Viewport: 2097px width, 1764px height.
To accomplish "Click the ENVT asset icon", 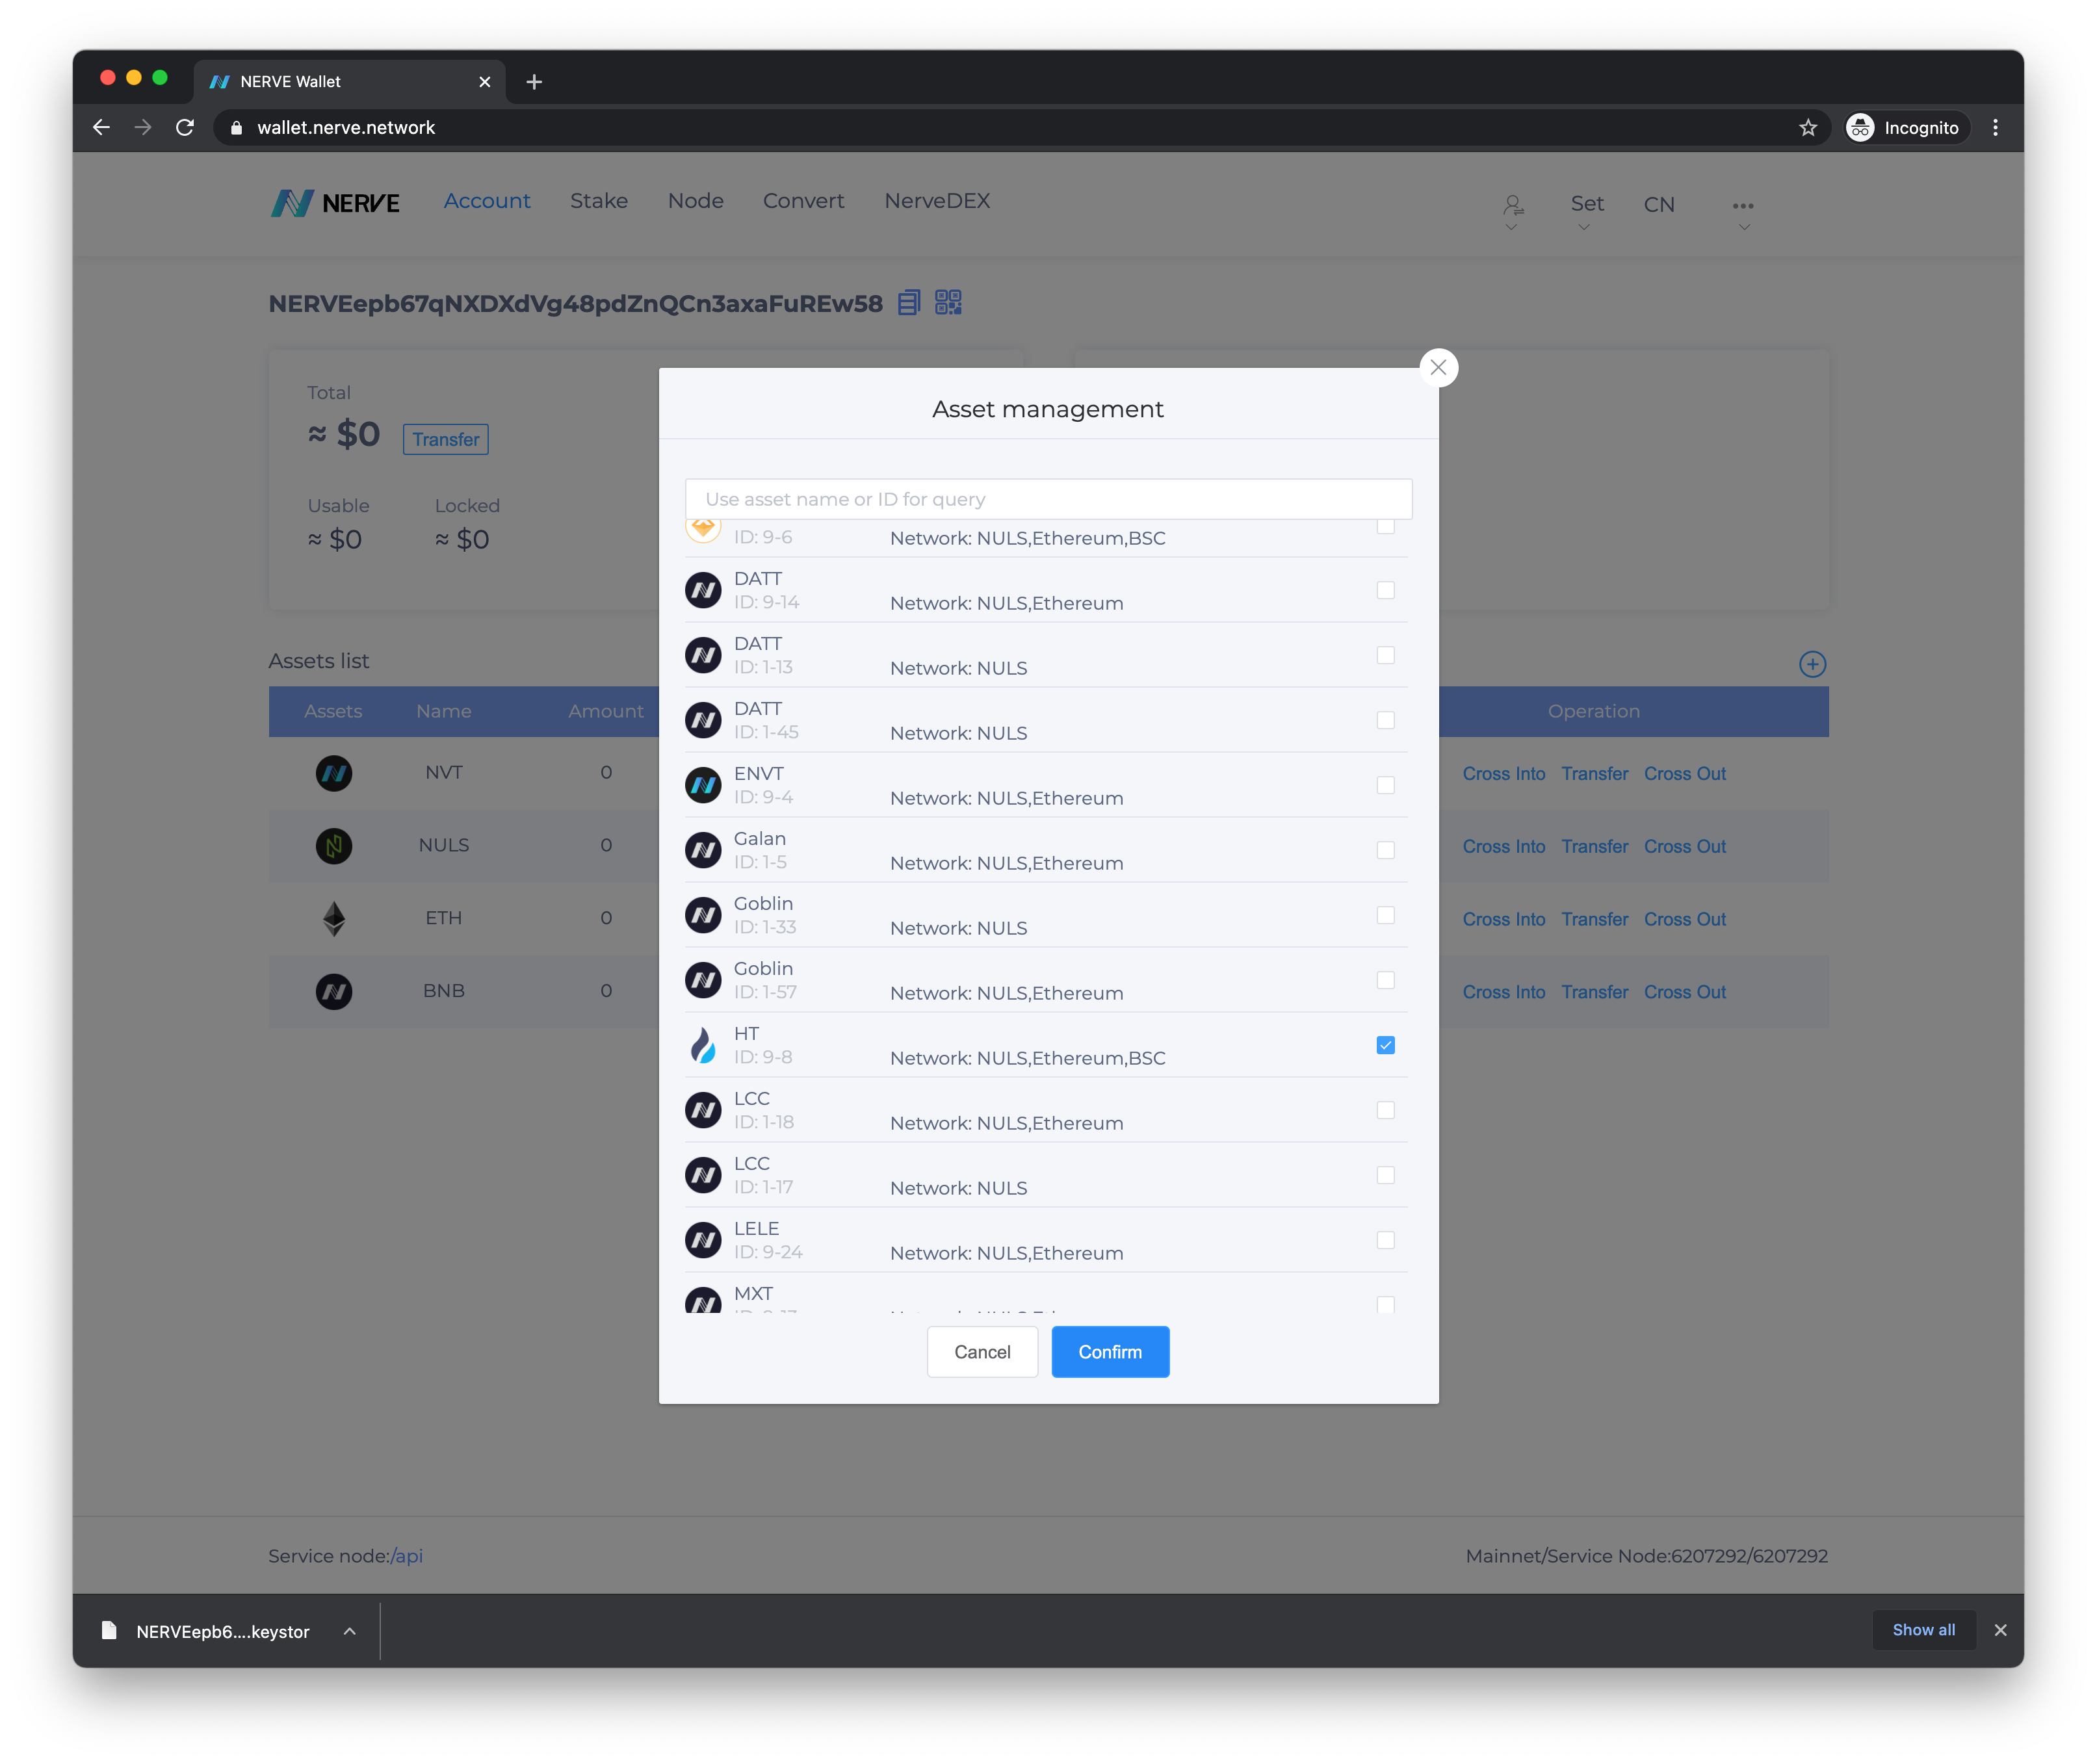I will click(703, 785).
